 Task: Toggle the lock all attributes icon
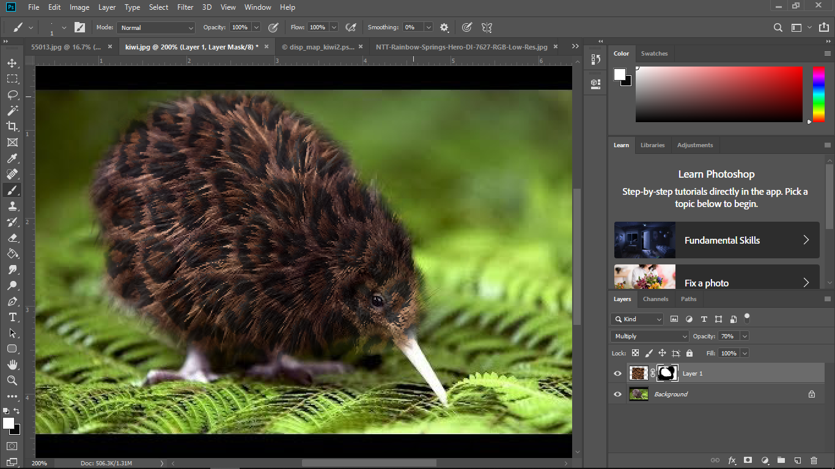(690, 353)
